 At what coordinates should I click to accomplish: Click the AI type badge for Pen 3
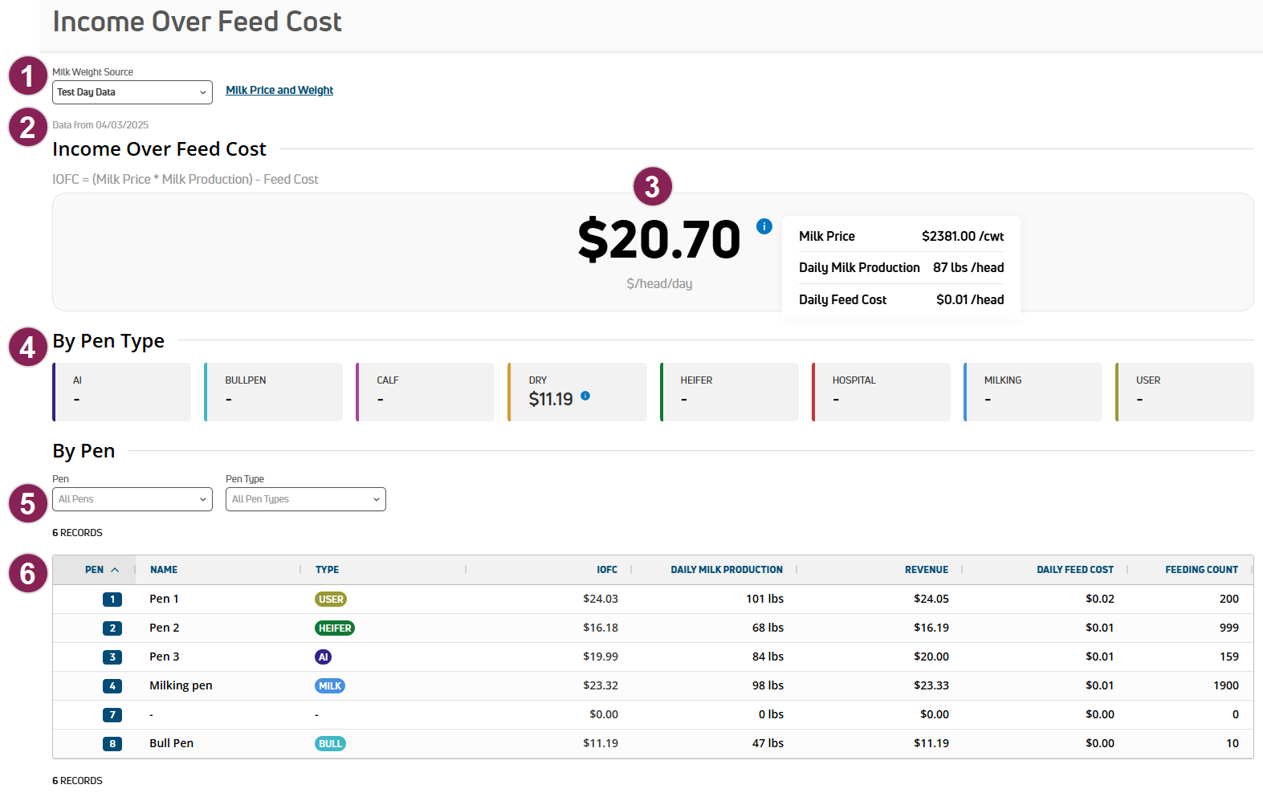coord(323,657)
